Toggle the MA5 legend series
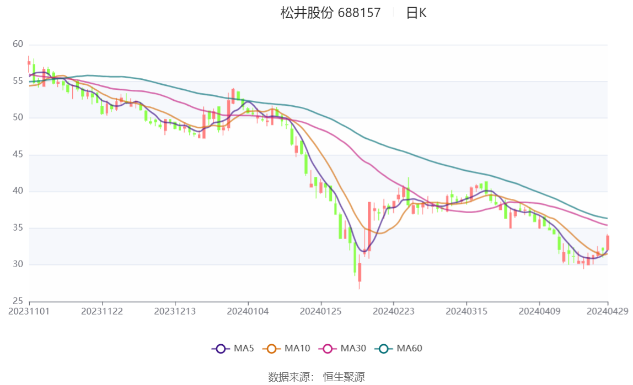Image resolution: width=633 pixels, height=385 pixels. [x=233, y=348]
